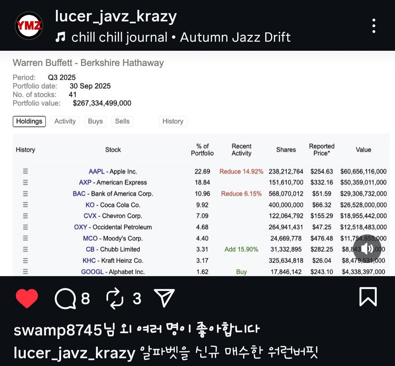
Task: Open the YMZ profile picture
Action: [x=29, y=26]
